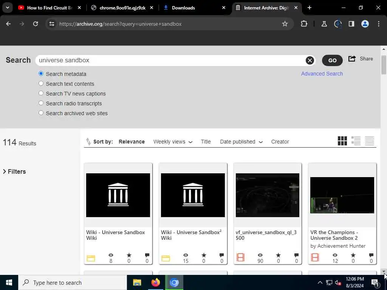Viewport: 387px width, 290px height.
Task: Switch to chrome.9oo91e.qjz9zk tab
Action: [122, 8]
